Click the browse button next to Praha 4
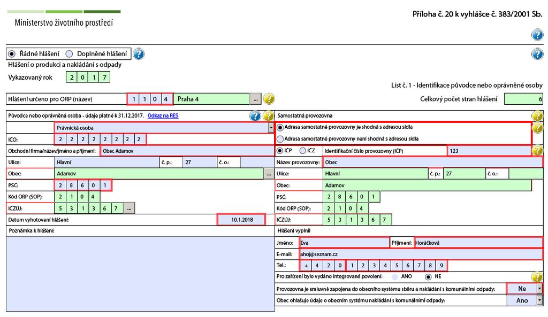This screenshot has height=317, width=548. click(x=255, y=99)
